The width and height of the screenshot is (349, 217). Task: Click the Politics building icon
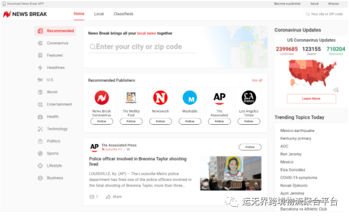coord(40,141)
